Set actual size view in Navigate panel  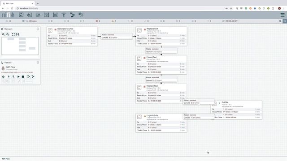[17, 34]
